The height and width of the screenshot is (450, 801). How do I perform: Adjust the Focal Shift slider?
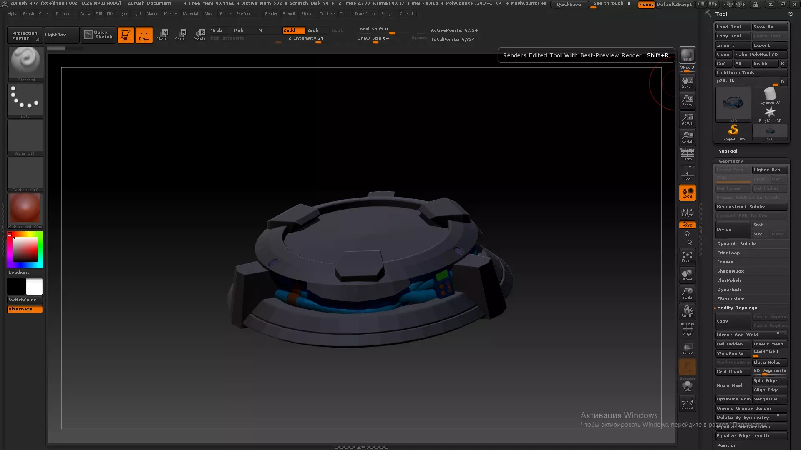391,29
